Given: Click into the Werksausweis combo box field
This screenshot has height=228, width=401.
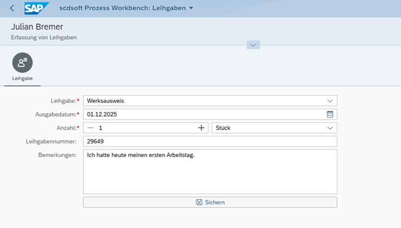Looking at the screenshot, I should [x=203, y=101].
